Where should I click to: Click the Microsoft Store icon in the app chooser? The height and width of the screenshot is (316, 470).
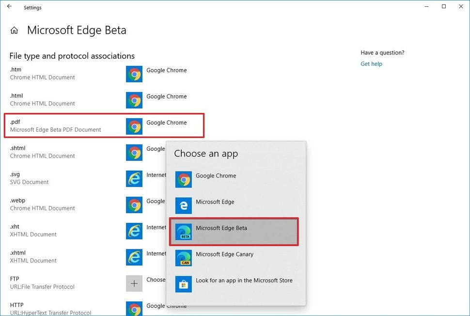[183, 284]
